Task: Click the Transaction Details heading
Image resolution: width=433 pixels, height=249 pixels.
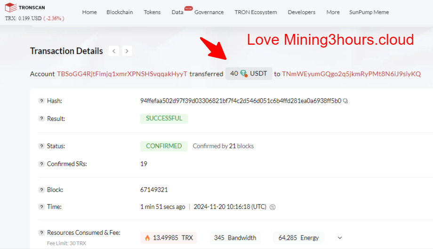Action: (66, 51)
